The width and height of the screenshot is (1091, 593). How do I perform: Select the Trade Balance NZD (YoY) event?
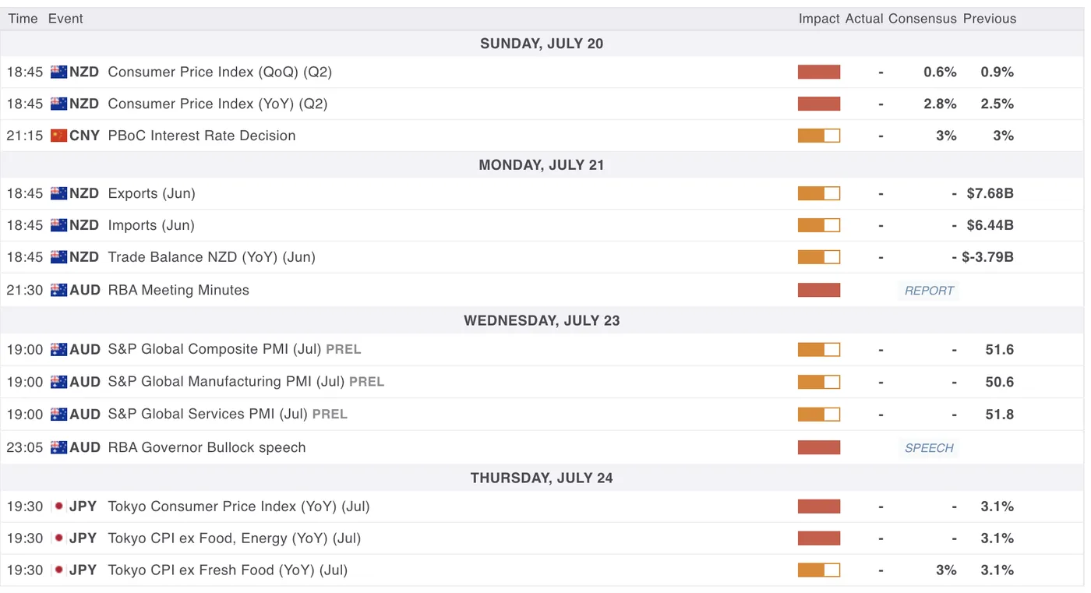211,257
